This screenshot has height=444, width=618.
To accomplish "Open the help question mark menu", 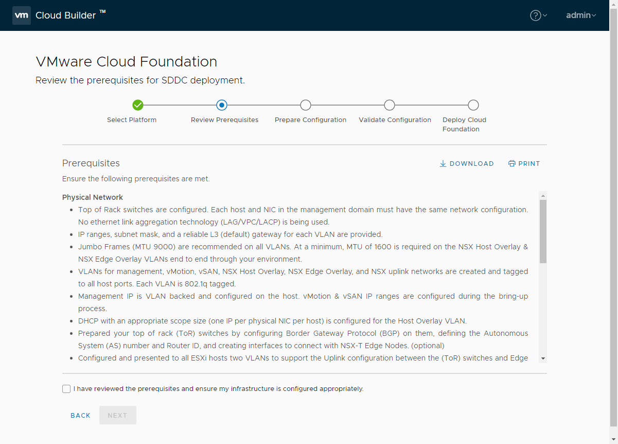I will 536,15.
